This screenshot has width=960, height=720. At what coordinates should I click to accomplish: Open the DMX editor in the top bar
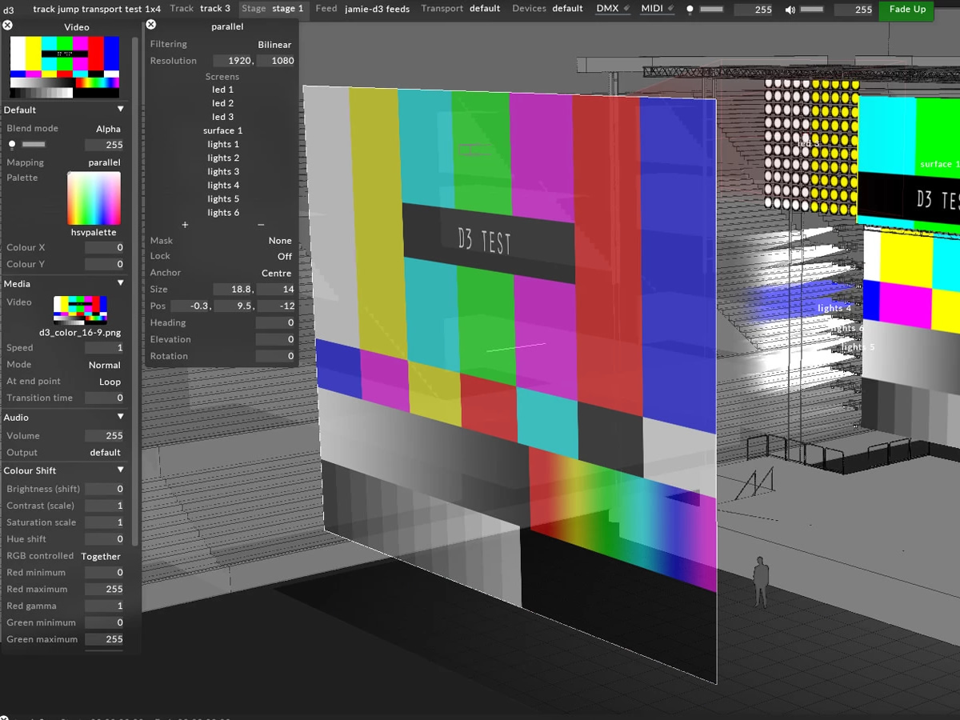coord(613,9)
